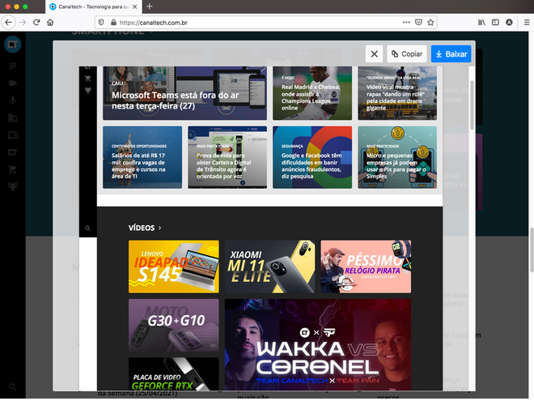Open the building icon in sidebar
This screenshot has height=401, width=534.
[13, 117]
